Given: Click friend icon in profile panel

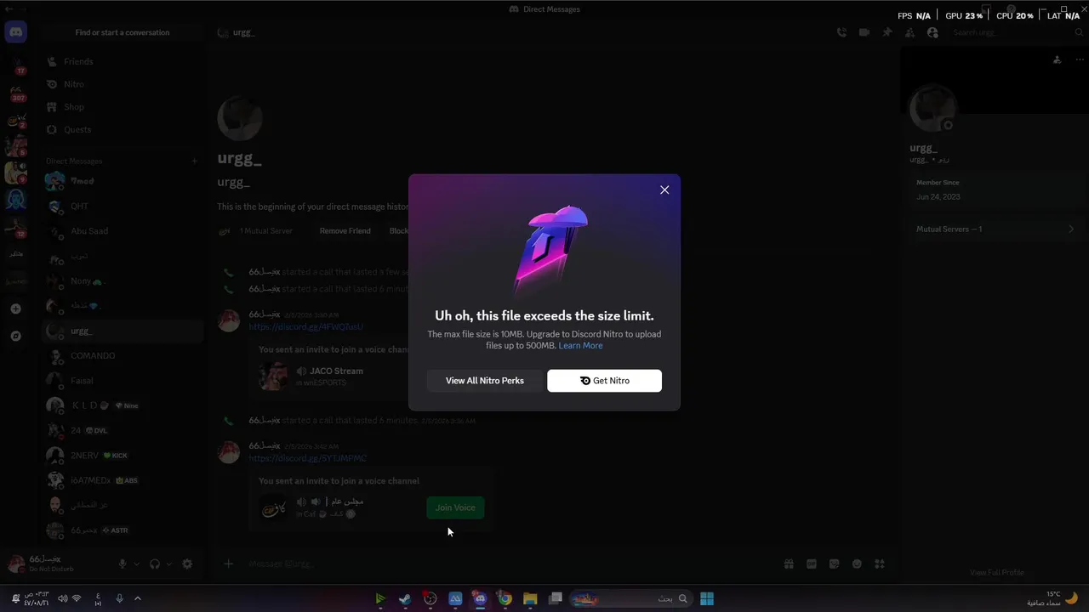Looking at the screenshot, I should (x=1057, y=59).
